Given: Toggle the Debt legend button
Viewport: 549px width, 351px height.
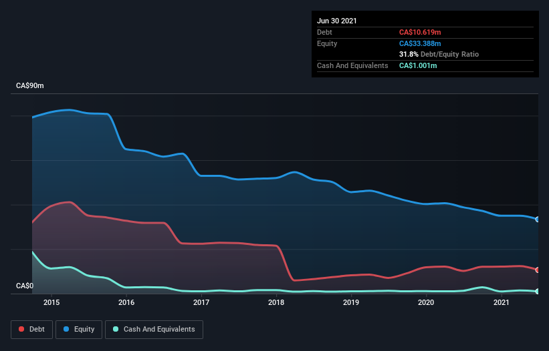Looking at the screenshot, I should pos(31,330).
